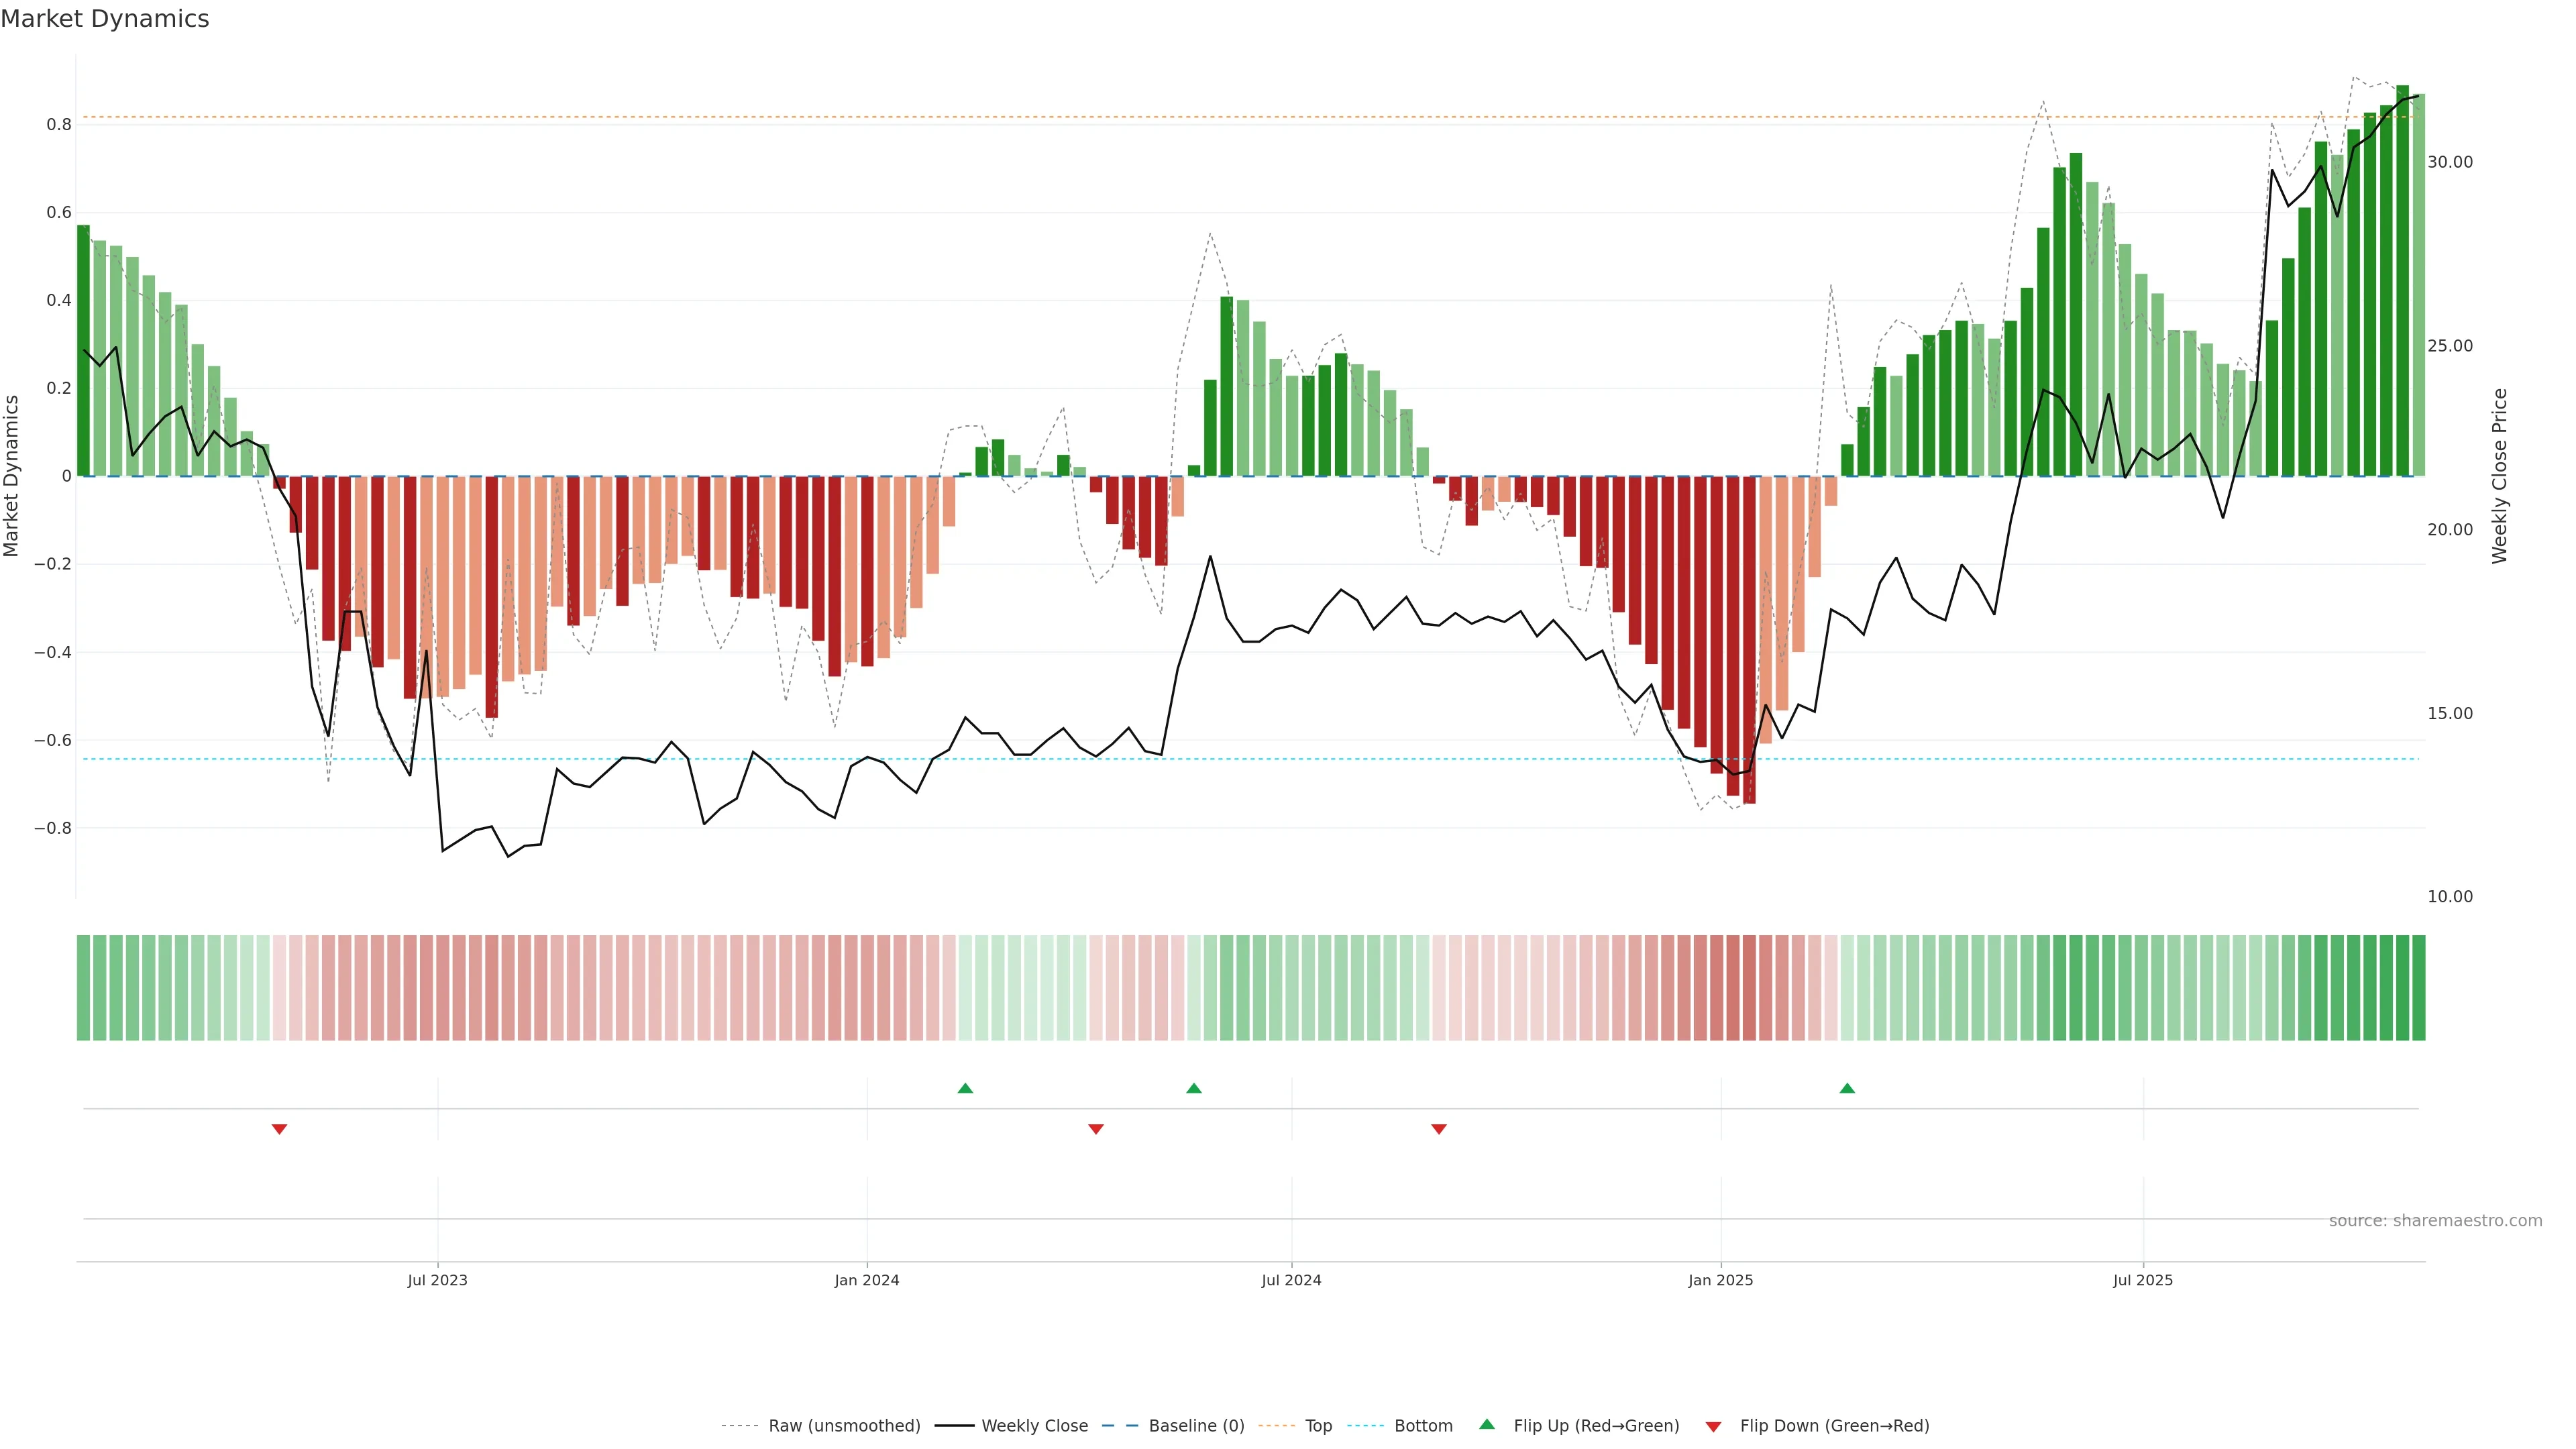Viewport: 2576px width, 1449px height.
Task: Click the Weekly Close Price axis title
Action: [x=2499, y=476]
